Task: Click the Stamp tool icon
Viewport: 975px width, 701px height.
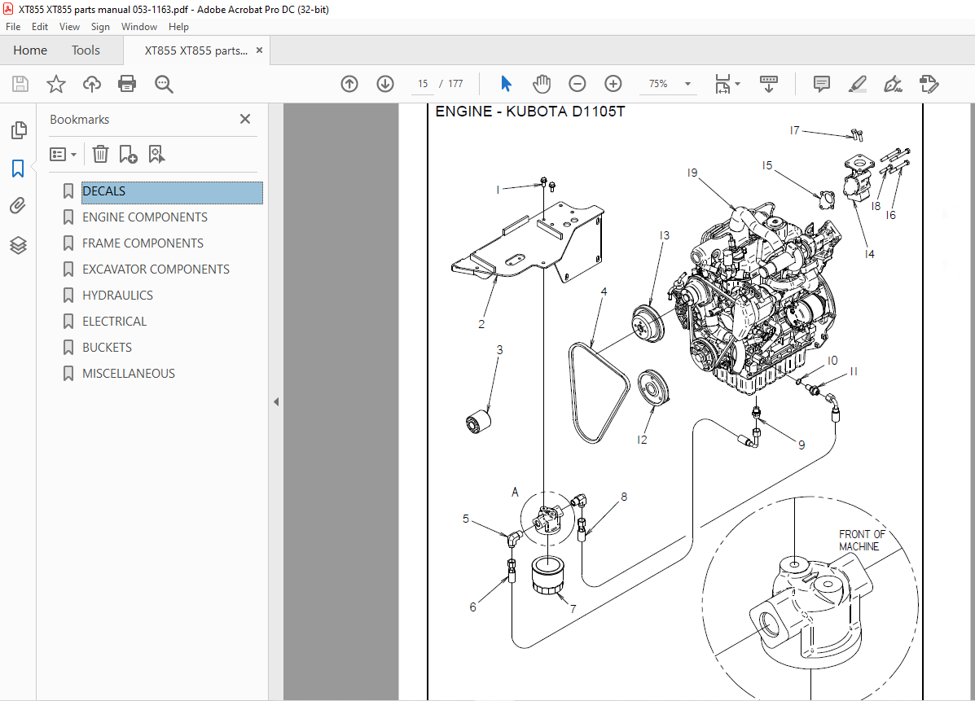Action: [929, 84]
